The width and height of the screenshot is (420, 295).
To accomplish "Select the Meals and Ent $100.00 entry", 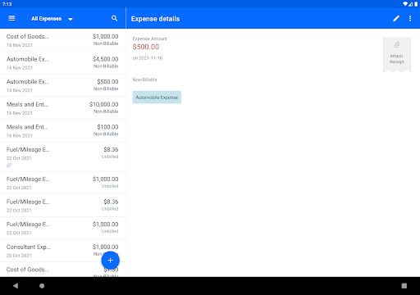I will coord(63,130).
